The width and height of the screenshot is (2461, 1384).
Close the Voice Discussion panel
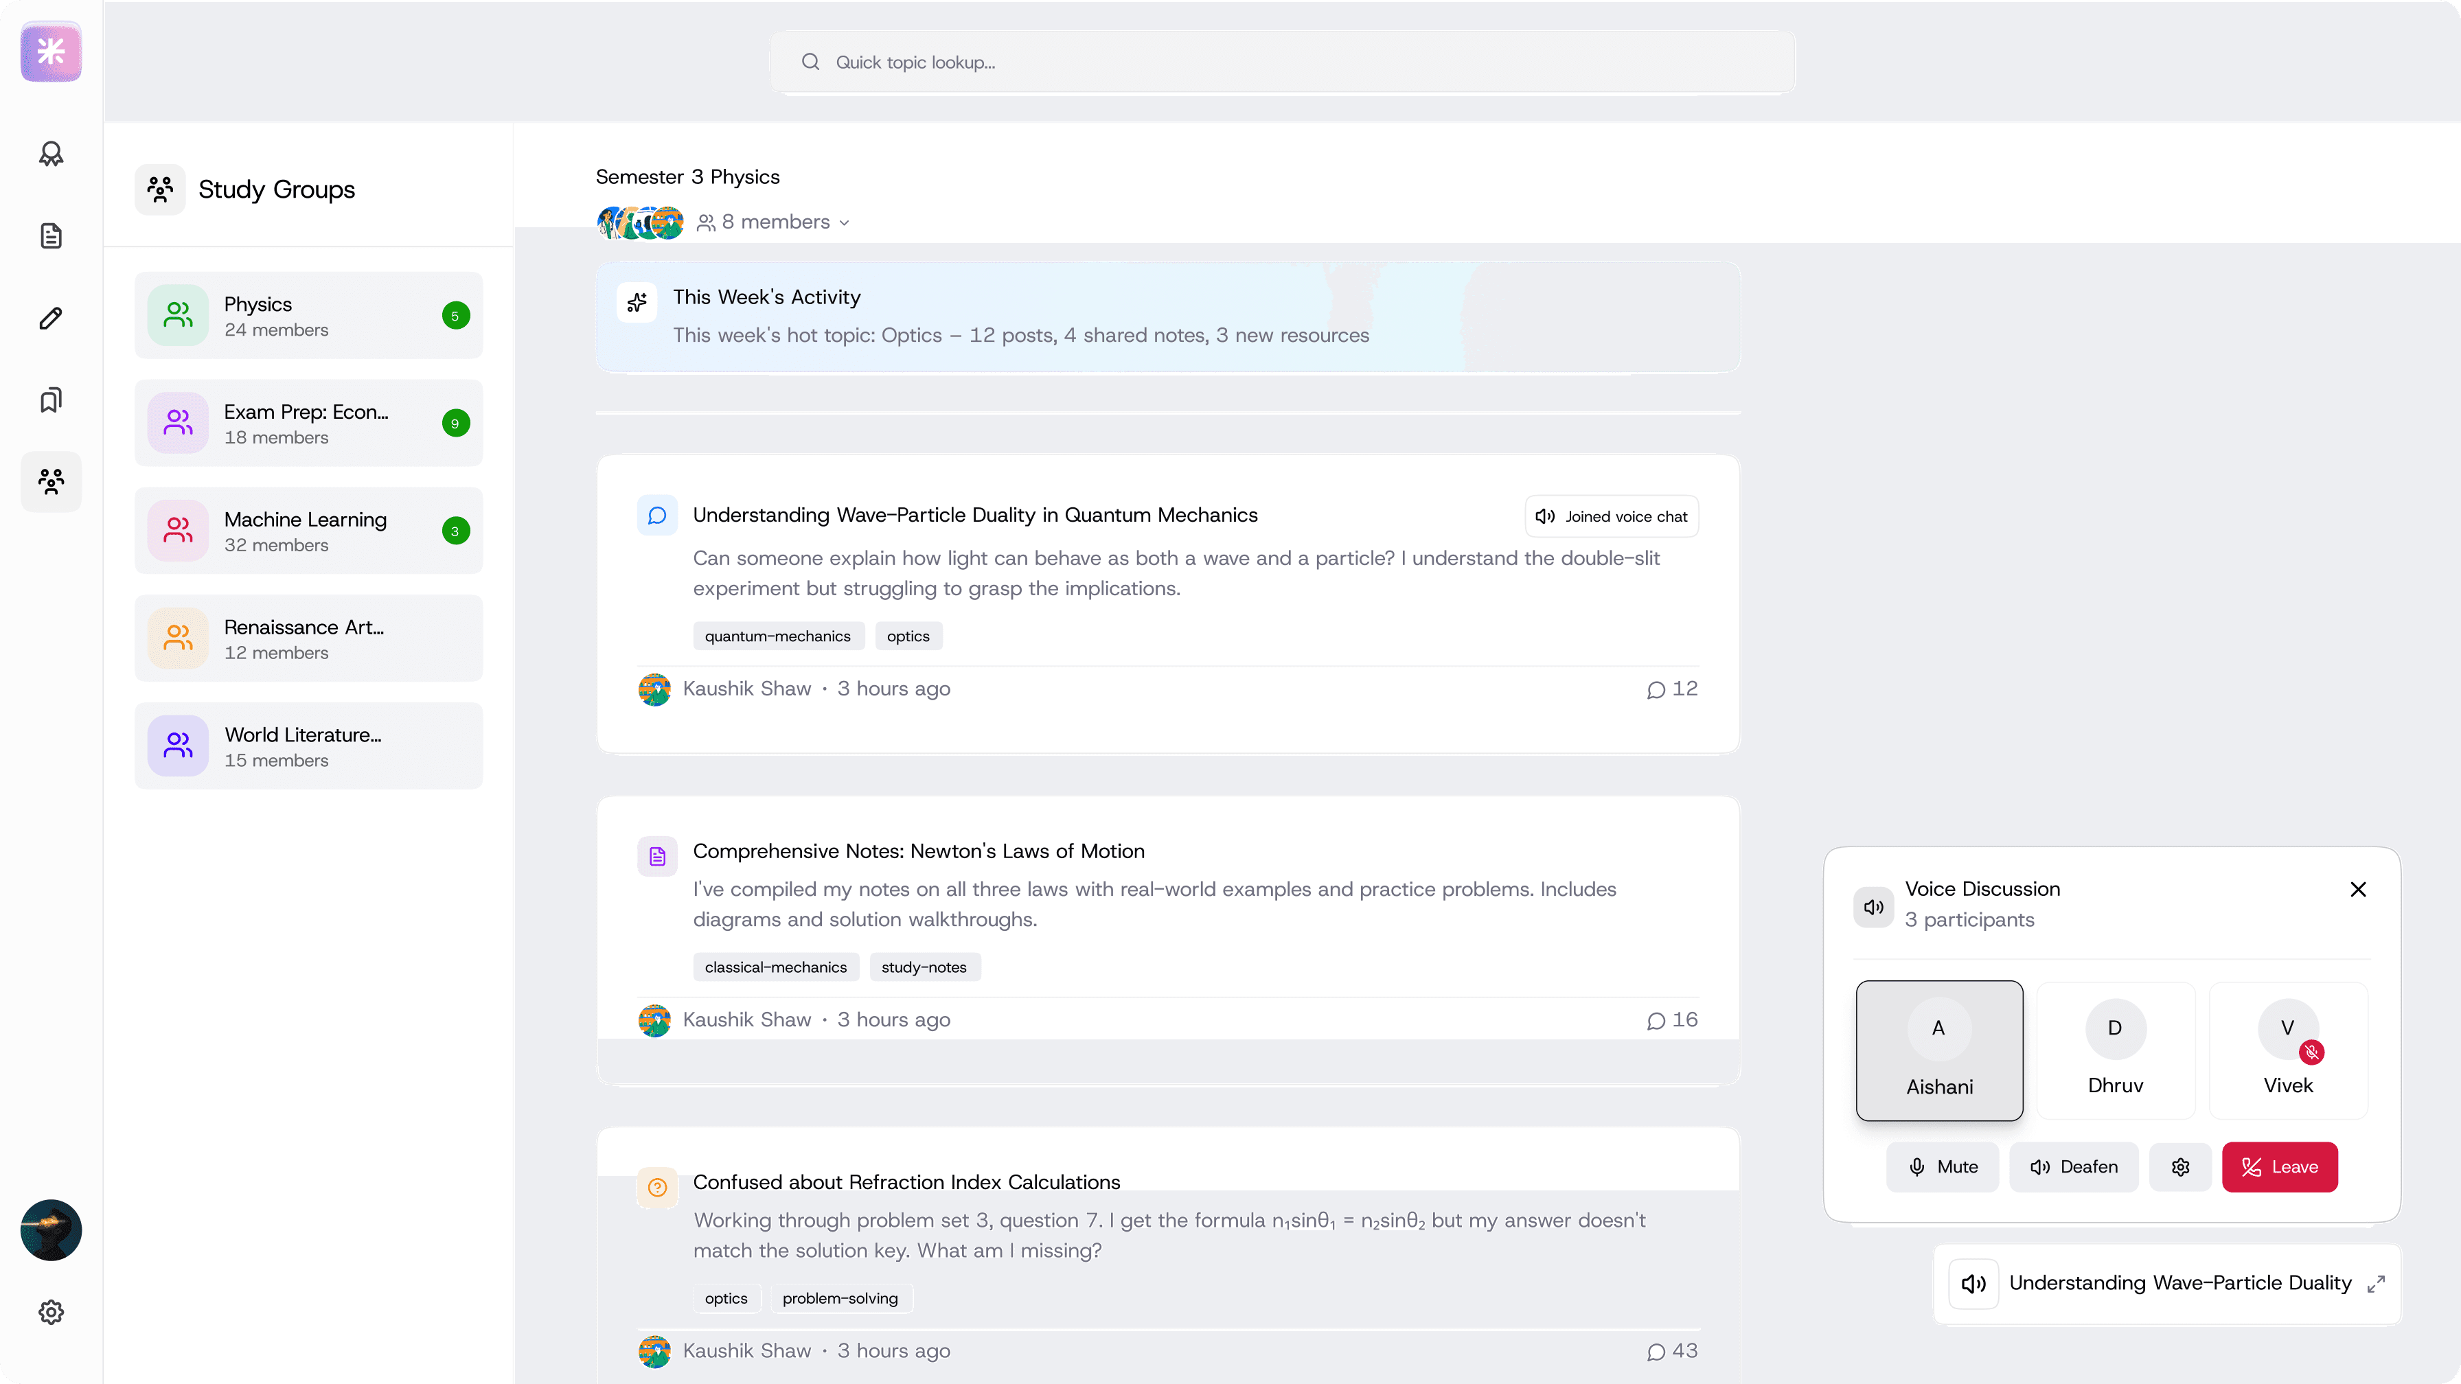point(2358,889)
